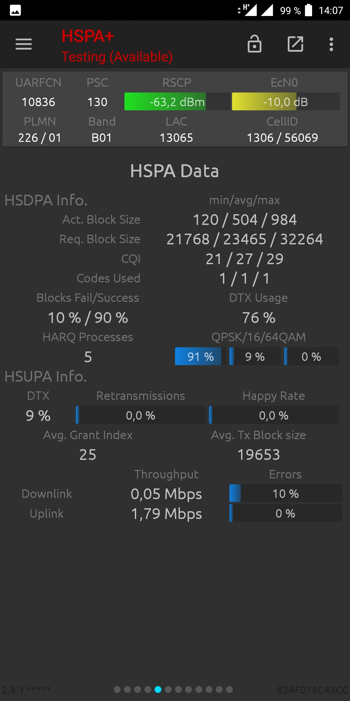The height and width of the screenshot is (701, 350).
Task: Tap the Retransmissions 0,0 % bar
Action: point(141,415)
